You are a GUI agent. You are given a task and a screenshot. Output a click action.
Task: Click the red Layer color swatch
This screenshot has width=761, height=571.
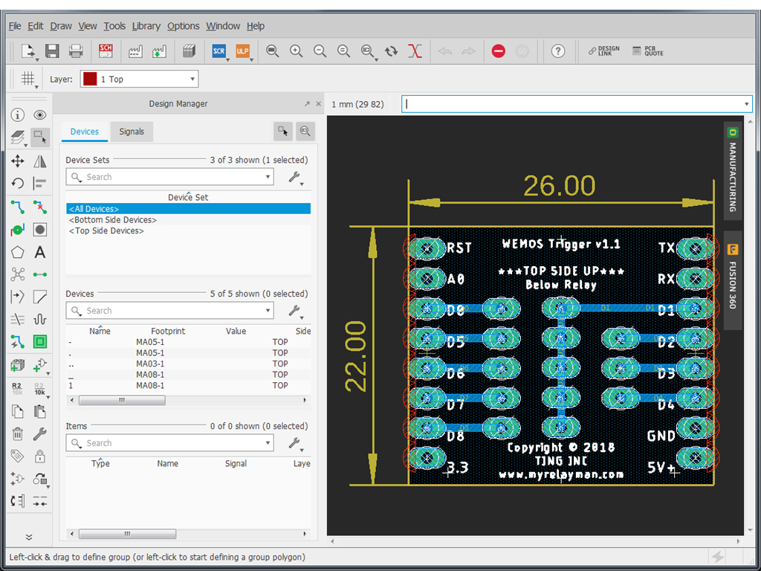coord(90,79)
